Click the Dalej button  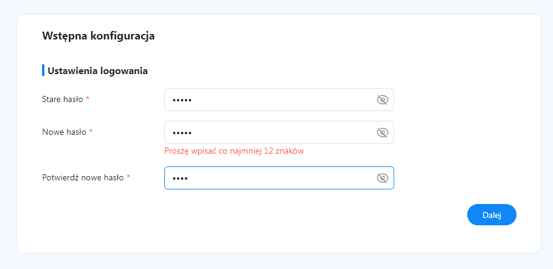click(492, 215)
